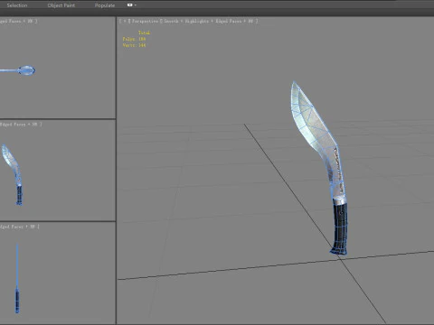
Task: Click the Edged Faces label in the middle-left viewport
Action: [x=13, y=125]
